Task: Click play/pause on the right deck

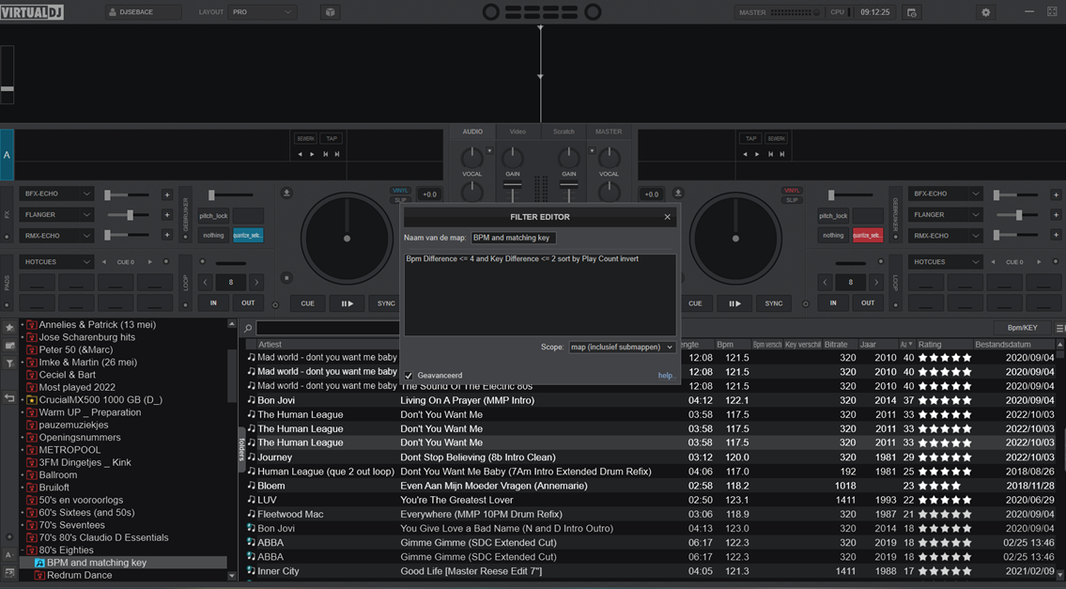Action: [734, 303]
